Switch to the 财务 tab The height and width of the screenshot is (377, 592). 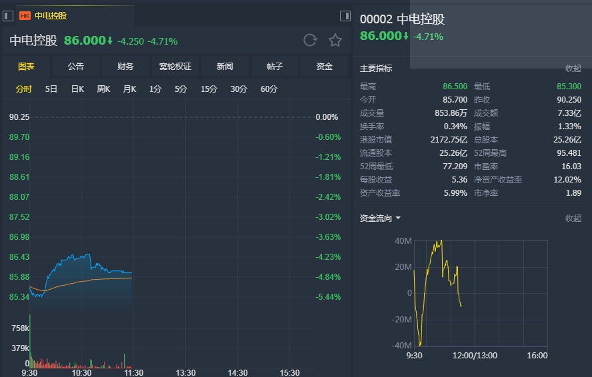click(x=125, y=67)
